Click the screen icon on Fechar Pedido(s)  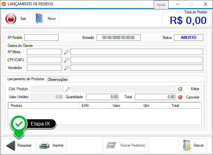point(111,145)
